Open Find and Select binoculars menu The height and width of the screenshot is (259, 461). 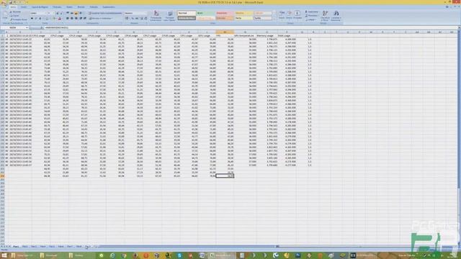click(x=336, y=16)
